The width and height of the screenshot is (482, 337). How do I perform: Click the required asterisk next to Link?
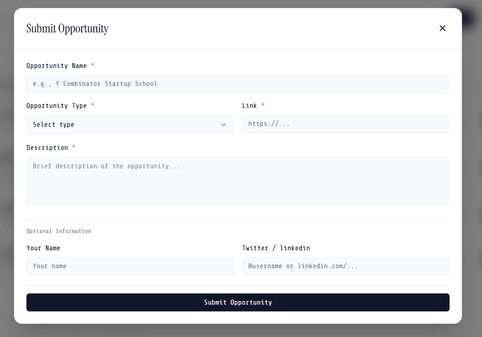(263, 106)
